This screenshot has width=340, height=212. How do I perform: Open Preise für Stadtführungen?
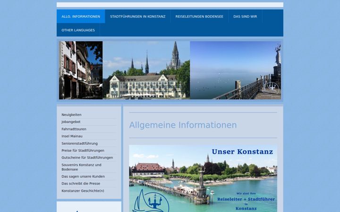pos(83,150)
